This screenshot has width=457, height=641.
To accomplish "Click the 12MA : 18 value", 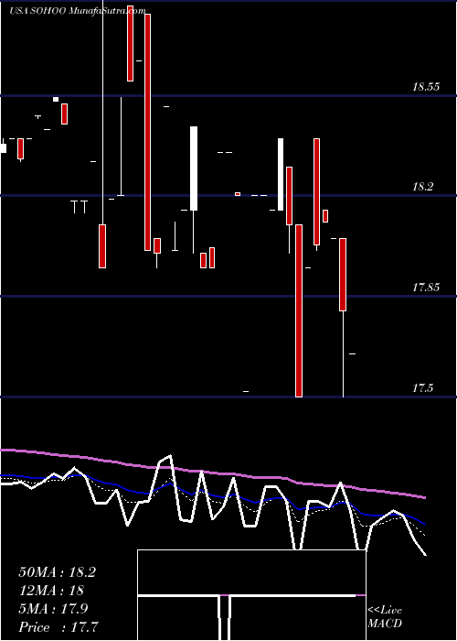I will [x=51, y=591].
